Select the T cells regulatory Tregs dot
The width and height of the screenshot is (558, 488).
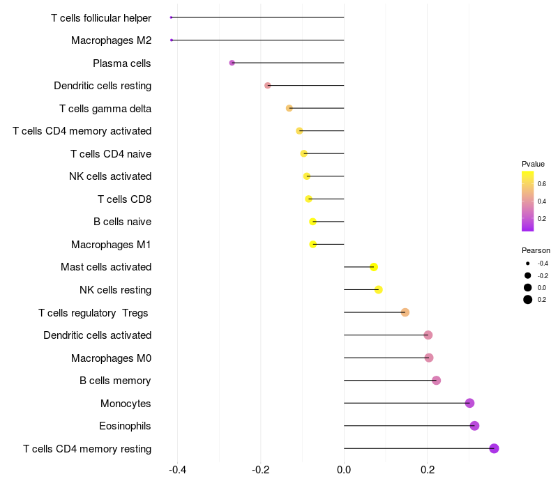[405, 312]
